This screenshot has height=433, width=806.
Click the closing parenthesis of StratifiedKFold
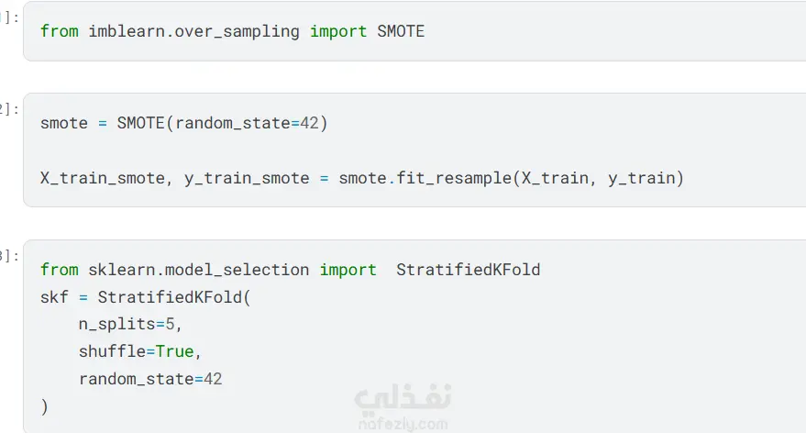tap(44, 406)
